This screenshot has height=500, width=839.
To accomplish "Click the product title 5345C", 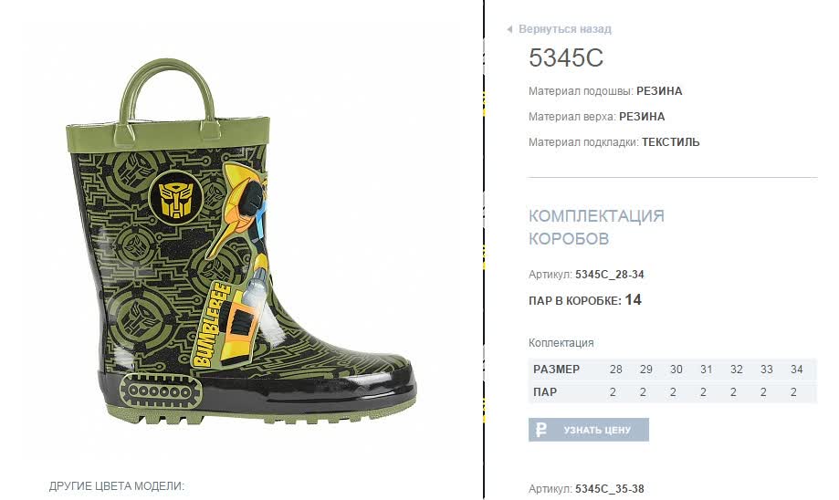I will pyautogui.click(x=566, y=57).
